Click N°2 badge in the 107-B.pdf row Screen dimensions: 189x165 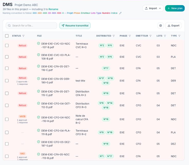coord(102,45)
